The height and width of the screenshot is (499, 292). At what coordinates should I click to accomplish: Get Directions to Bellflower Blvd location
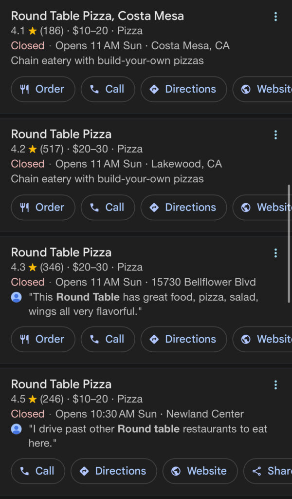coord(183,339)
